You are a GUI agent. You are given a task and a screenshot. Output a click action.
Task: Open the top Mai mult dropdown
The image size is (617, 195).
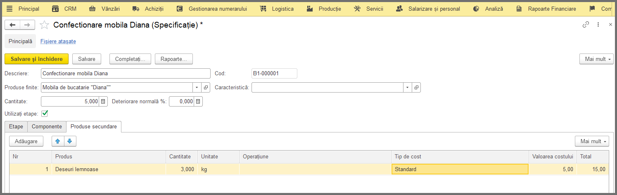(x=596, y=59)
